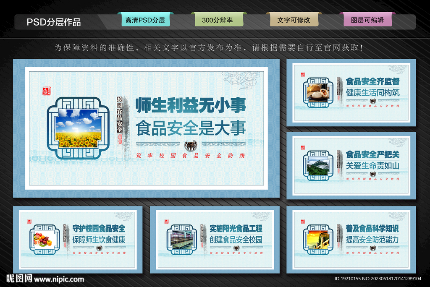The width and height of the screenshot is (430, 287).
Task: Click the 保障师生饮食健康 subtitle text
Action: coord(99,240)
